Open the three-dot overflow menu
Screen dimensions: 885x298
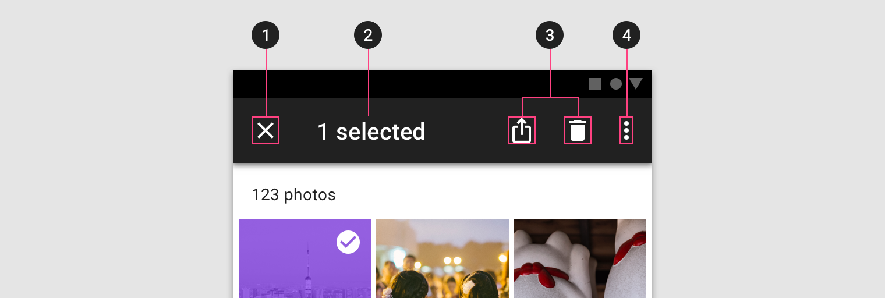[626, 130]
